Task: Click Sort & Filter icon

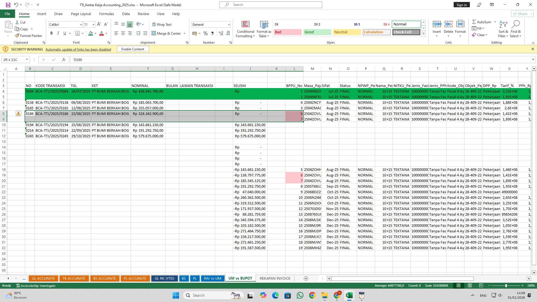Action: 503,28
